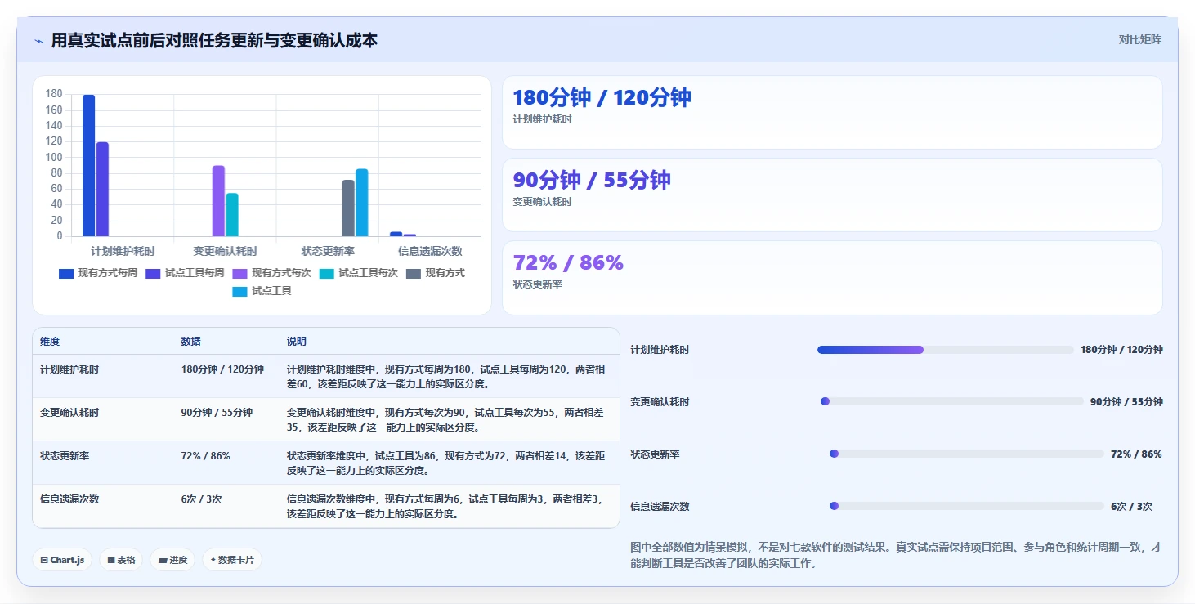Click the description text mentioning 两者相差14
Image resolution: width=1195 pixels, height=604 pixels.
[x=446, y=463]
